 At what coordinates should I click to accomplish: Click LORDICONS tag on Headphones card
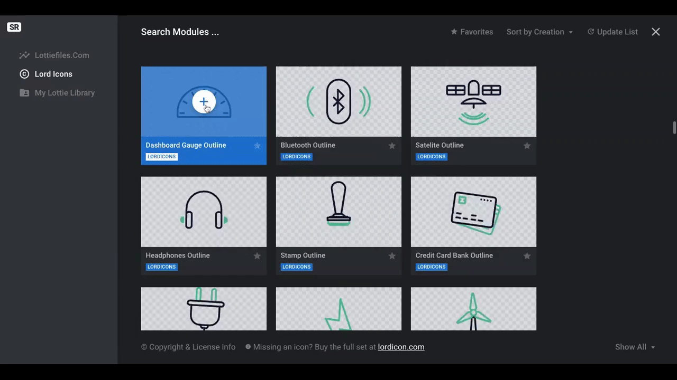(161, 267)
